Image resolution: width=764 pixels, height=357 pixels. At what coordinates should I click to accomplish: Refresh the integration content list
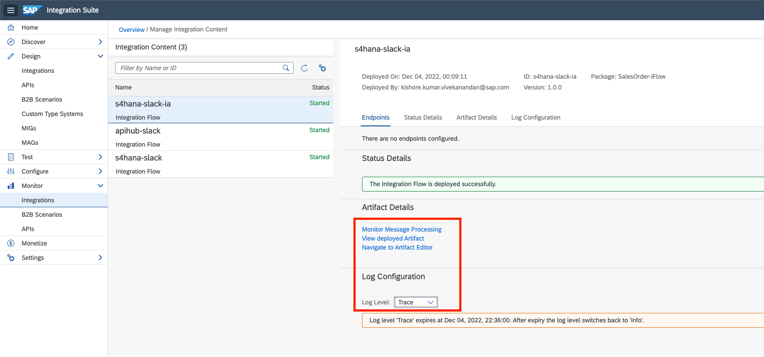(x=304, y=68)
